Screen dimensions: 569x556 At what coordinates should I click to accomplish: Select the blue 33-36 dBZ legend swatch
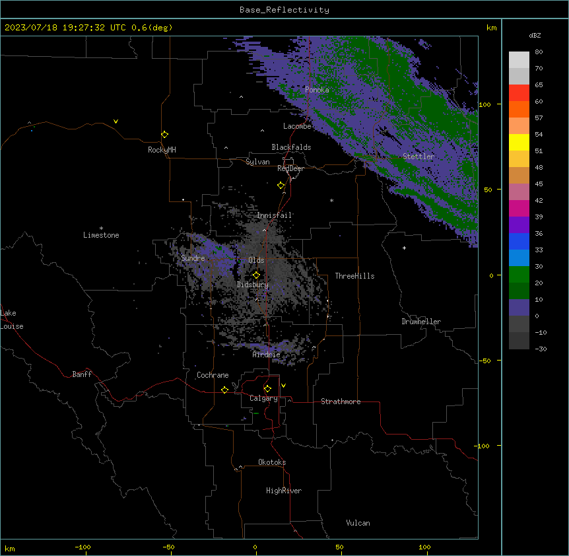(x=519, y=241)
